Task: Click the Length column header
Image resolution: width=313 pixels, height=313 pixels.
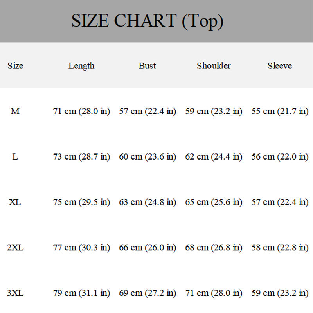Action: click(81, 66)
